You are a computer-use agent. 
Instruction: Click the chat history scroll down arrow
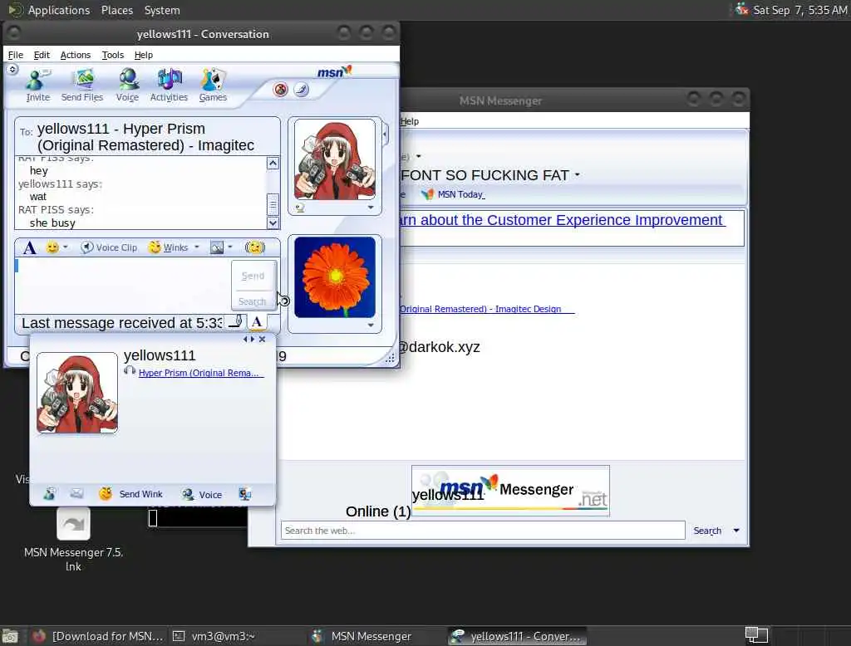[x=273, y=223]
